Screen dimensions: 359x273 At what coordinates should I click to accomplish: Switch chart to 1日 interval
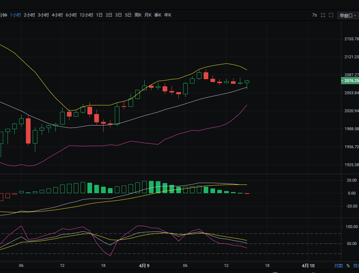(x=99, y=15)
